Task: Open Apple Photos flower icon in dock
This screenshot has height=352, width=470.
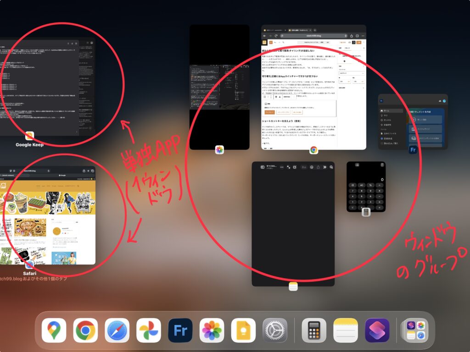Action: click(212, 330)
